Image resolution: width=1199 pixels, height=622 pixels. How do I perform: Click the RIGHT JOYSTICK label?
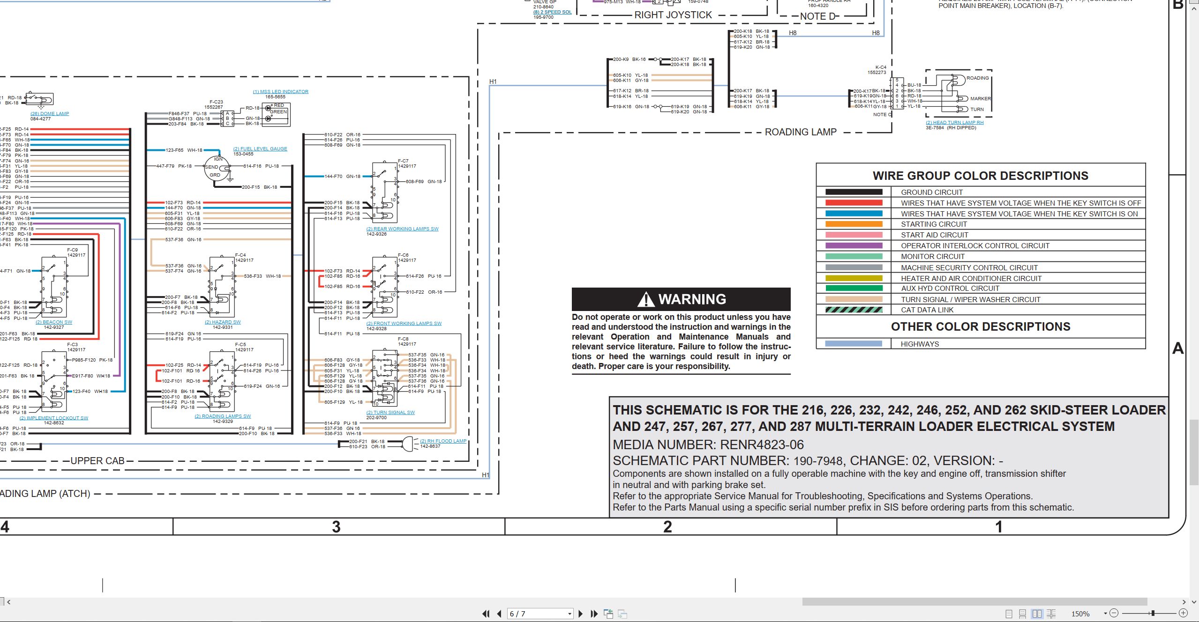(673, 15)
